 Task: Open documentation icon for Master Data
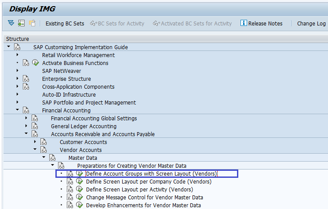[x=52, y=158]
